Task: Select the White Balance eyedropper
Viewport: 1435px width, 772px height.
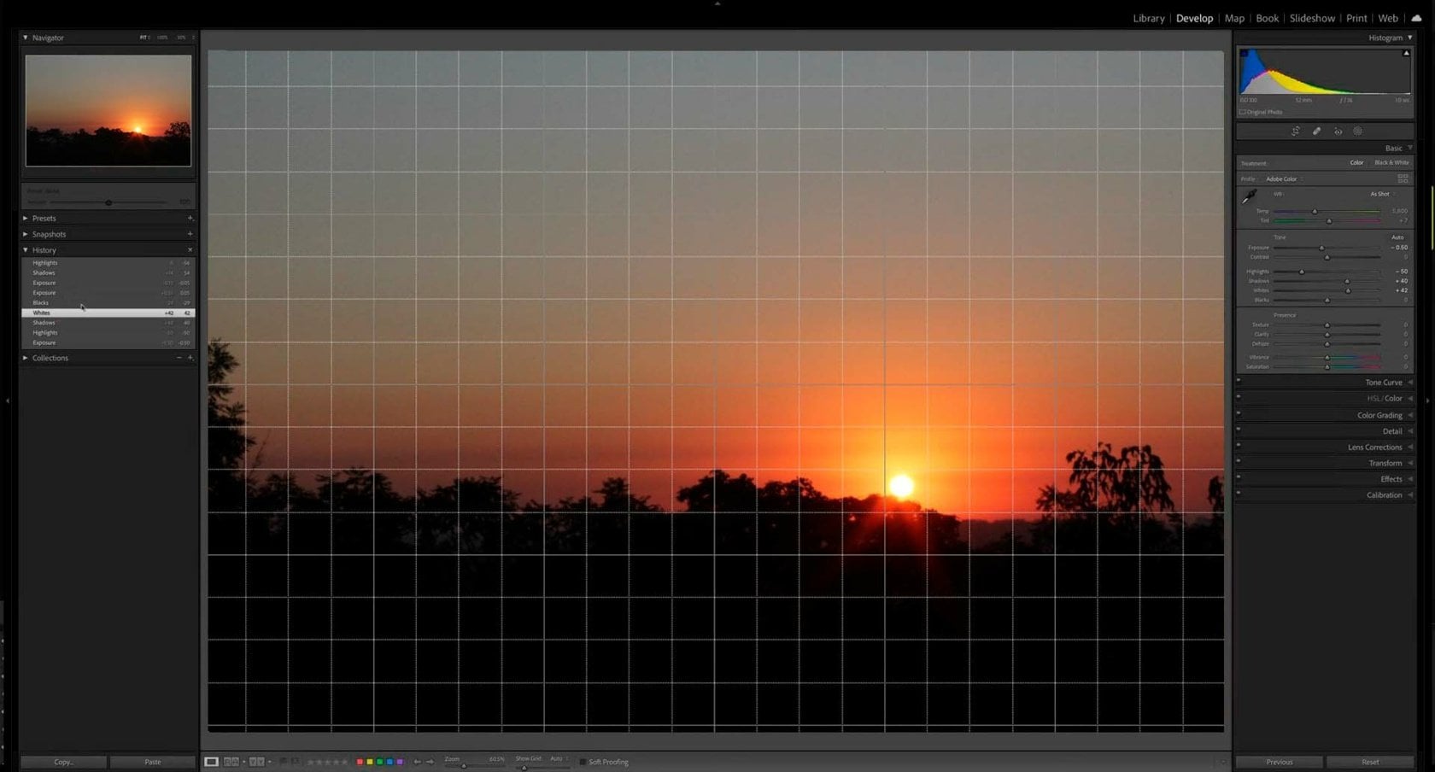Action: click(x=1249, y=196)
